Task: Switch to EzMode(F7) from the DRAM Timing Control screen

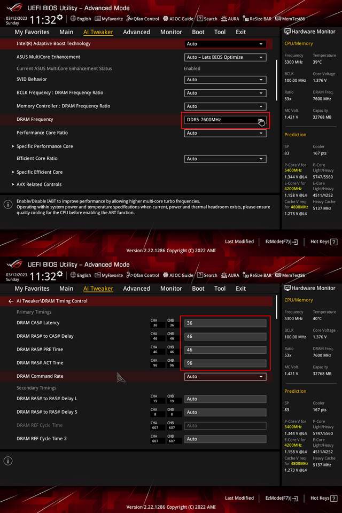Action: pyautogui.click(x=282, y=498)
